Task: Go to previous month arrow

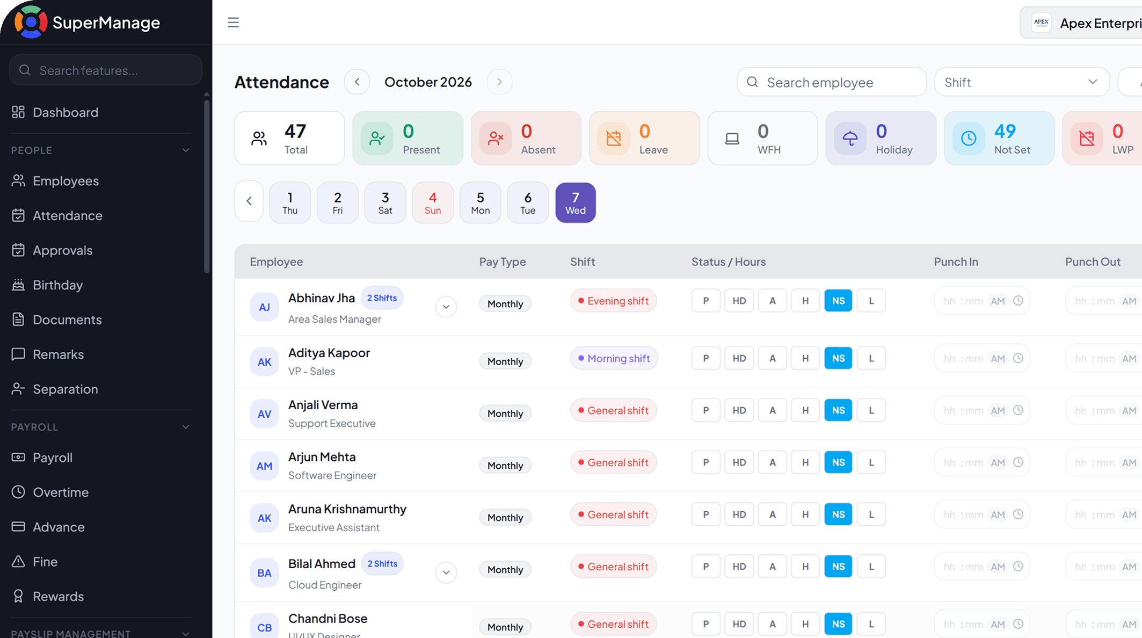Action: click(357, 82)
